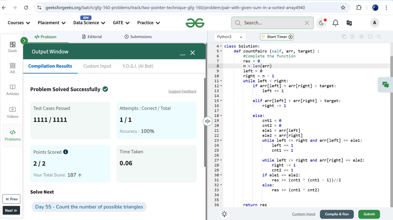The width and height of the screenshot is (393, 220).
Task: Select the Compilation Results tab
Action: (50, 66)
